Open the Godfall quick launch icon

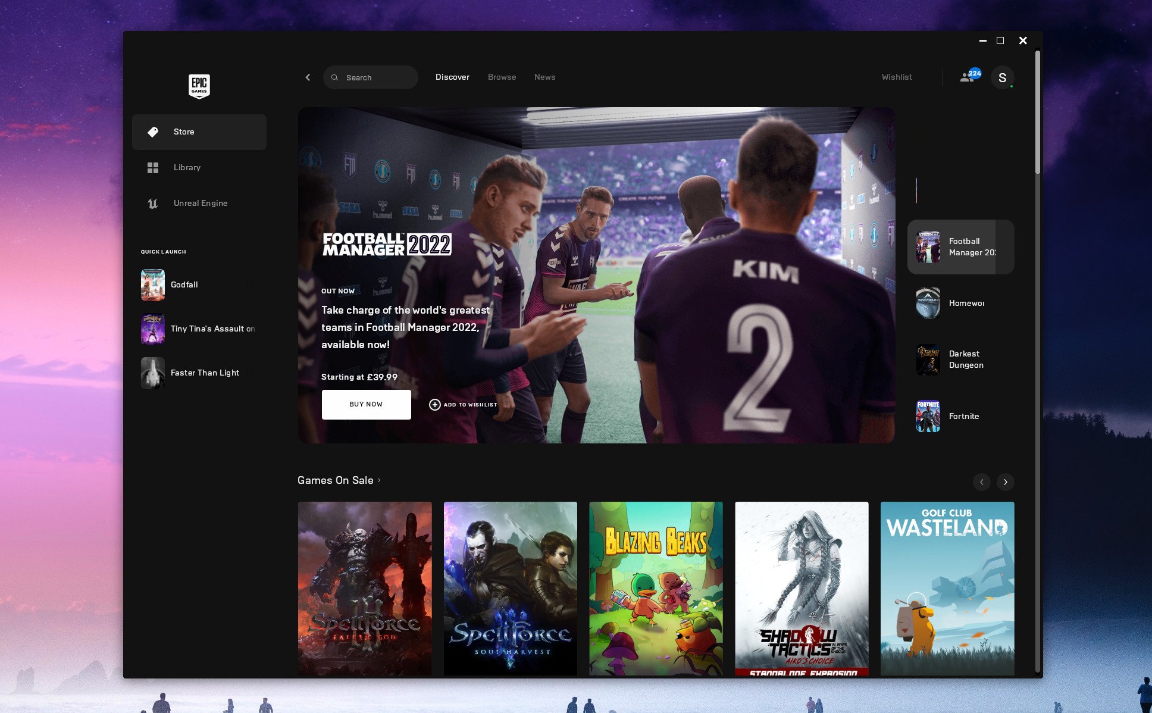point(151,284)
